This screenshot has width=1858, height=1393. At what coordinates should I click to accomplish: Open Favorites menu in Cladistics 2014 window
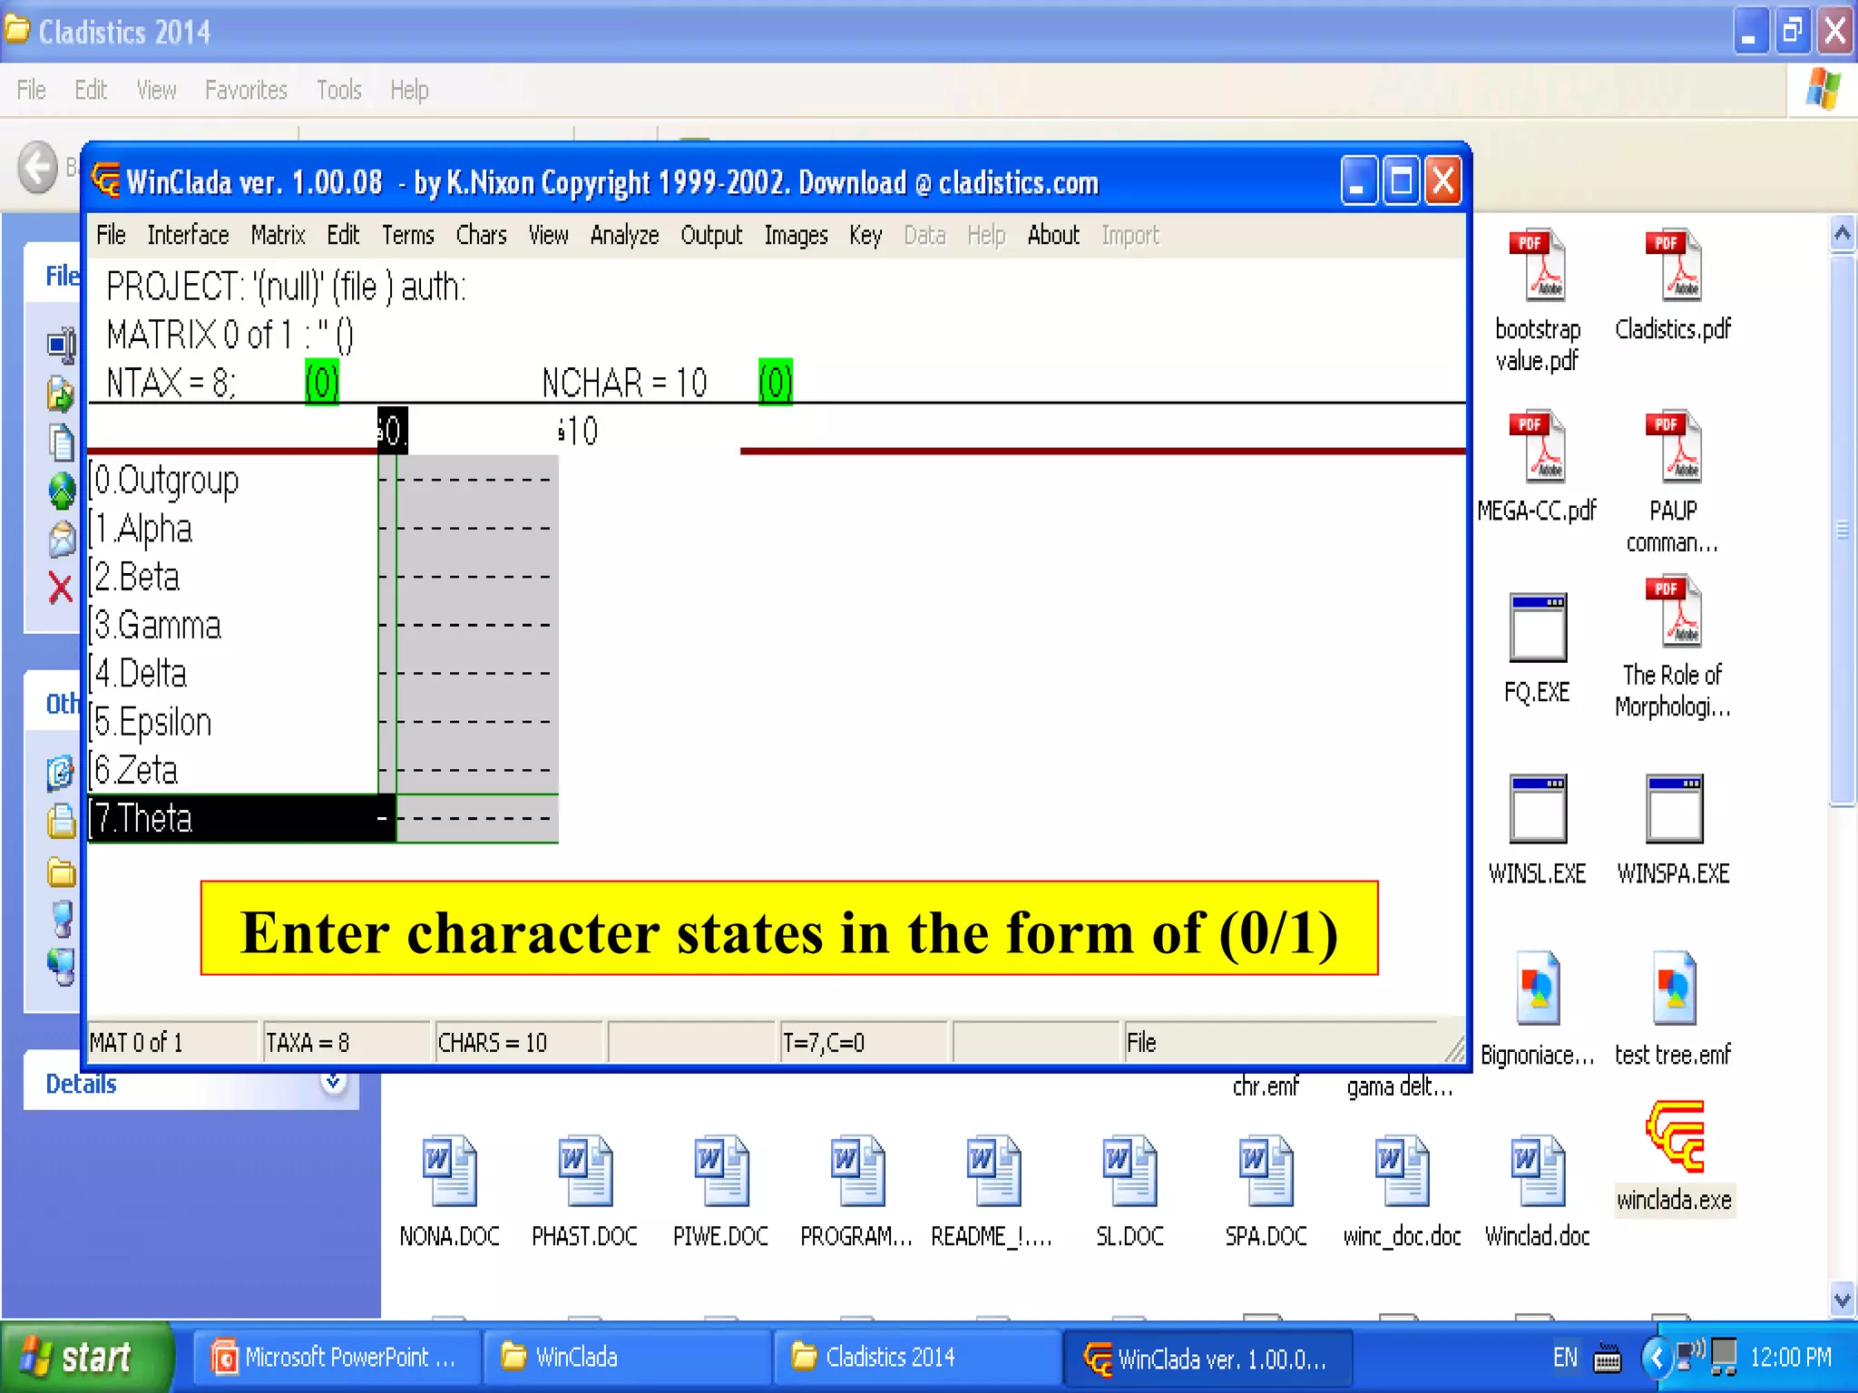[246, 91]
